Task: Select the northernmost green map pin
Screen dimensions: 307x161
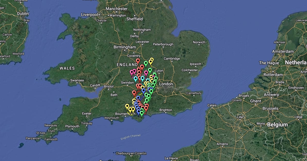Action: click(146, 63)
